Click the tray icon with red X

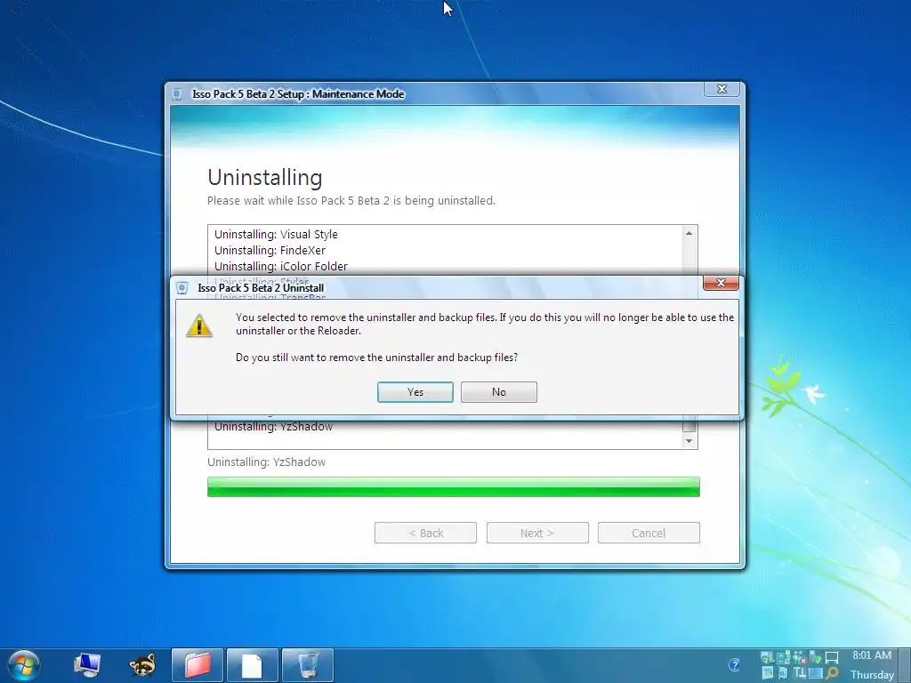800,658
